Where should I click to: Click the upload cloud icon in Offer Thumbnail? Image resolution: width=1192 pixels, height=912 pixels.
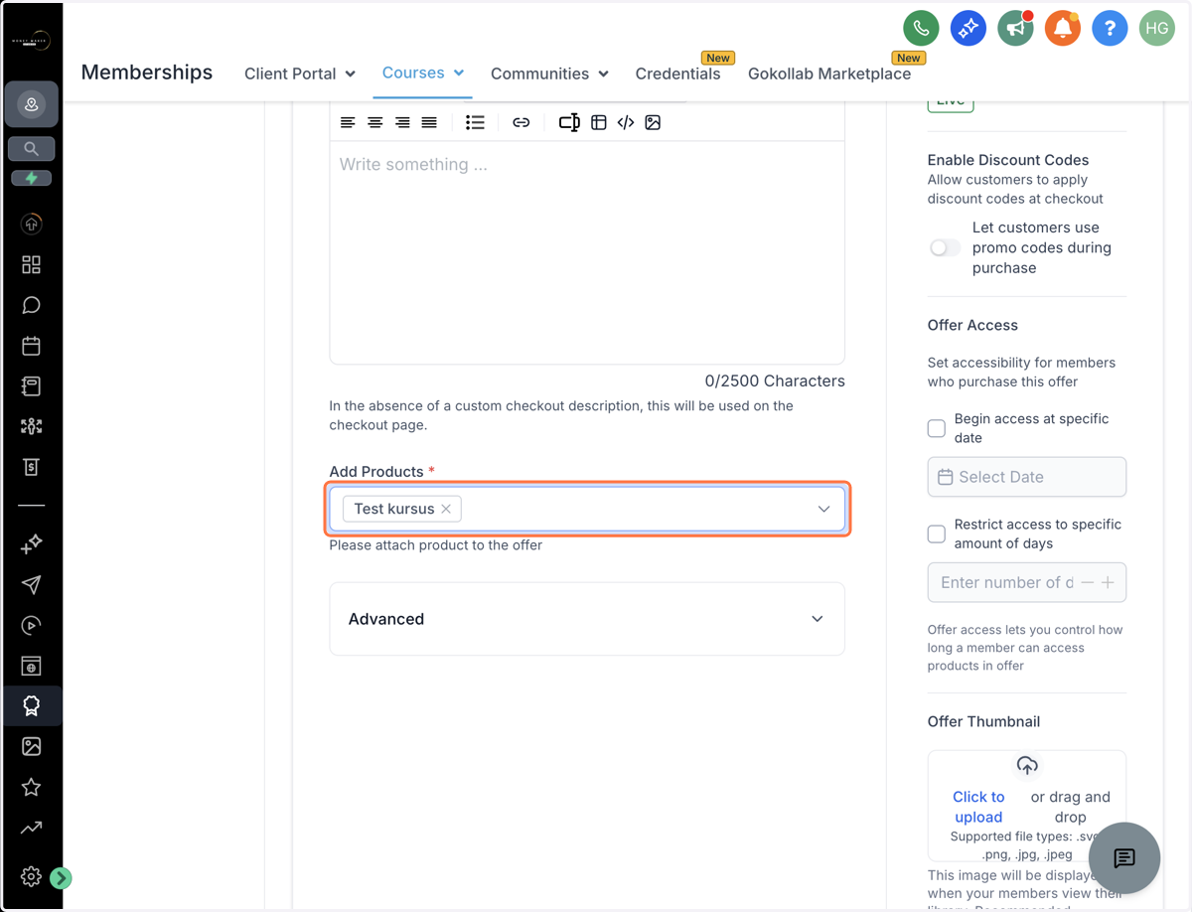[x=1027, y=766]
